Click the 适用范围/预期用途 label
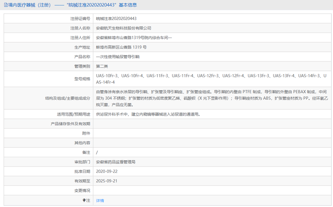This screenshot has width=333, height=207. [74, 114]
